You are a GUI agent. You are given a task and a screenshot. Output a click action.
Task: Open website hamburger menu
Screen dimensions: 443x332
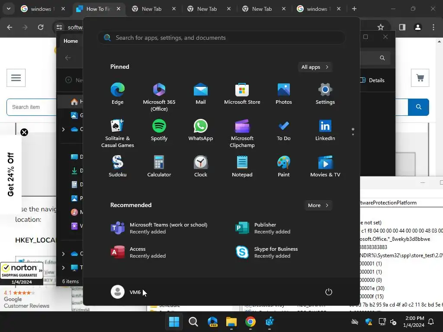tap(16, 78)
